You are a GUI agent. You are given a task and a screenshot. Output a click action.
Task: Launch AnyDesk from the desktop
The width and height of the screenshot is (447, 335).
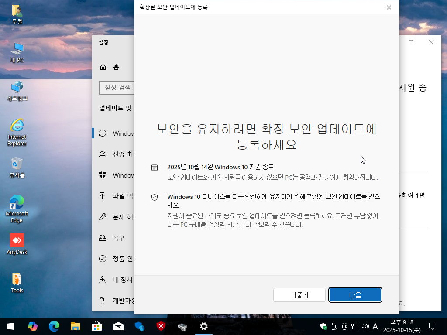(17, 244)
